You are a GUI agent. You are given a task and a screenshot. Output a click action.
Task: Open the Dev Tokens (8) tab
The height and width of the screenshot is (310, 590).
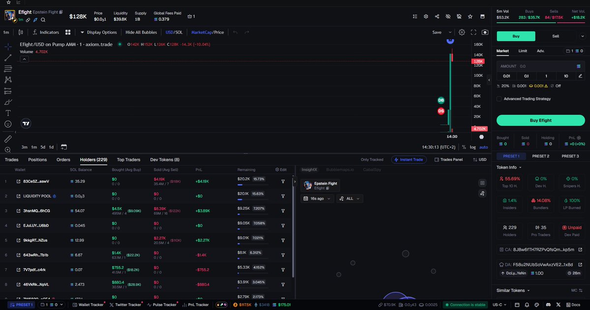coord(165,160)
